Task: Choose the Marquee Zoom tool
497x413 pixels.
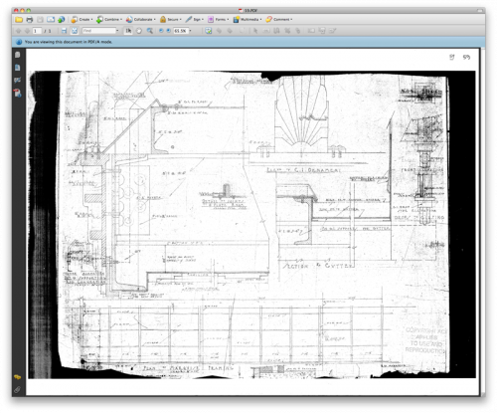Action: [150, 31]
